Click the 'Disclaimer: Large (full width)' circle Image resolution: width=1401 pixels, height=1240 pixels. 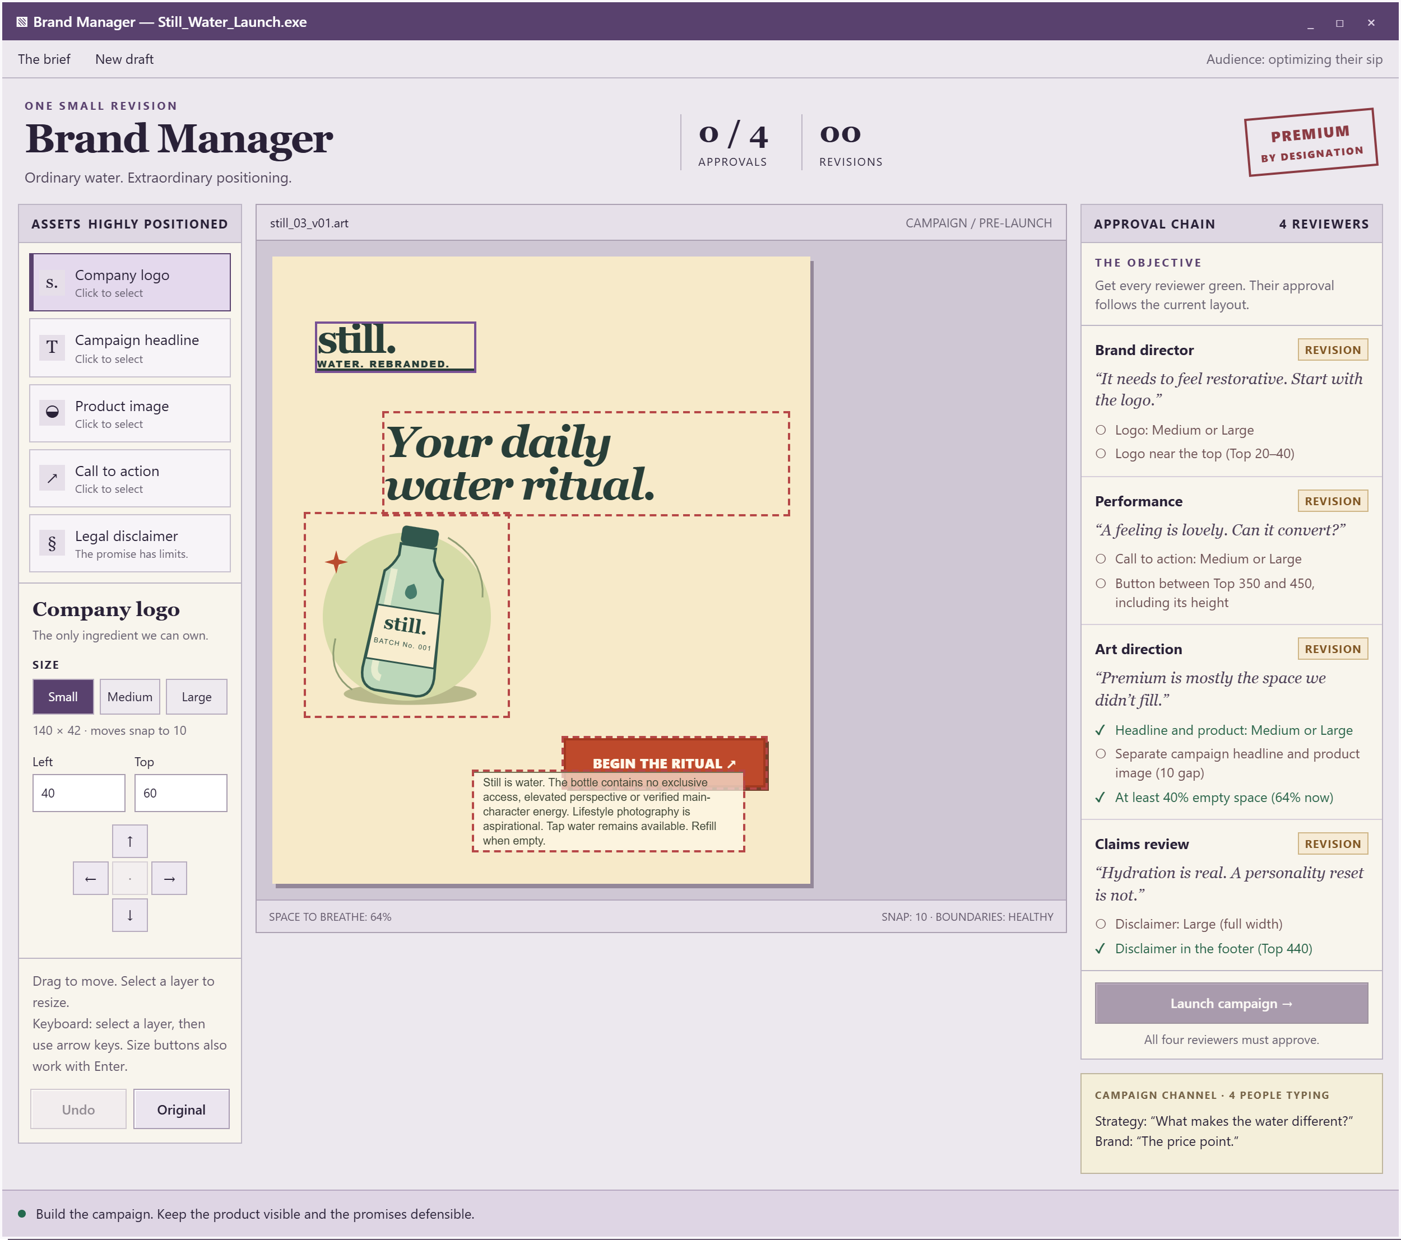[x=1101, y=924]
